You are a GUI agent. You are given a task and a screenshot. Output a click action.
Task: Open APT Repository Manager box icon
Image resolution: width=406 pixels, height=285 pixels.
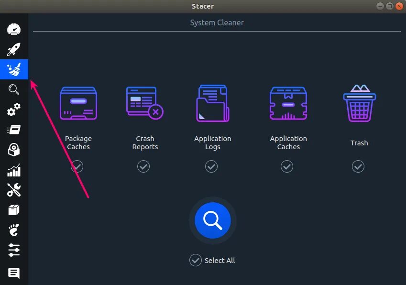coord(14,210)
